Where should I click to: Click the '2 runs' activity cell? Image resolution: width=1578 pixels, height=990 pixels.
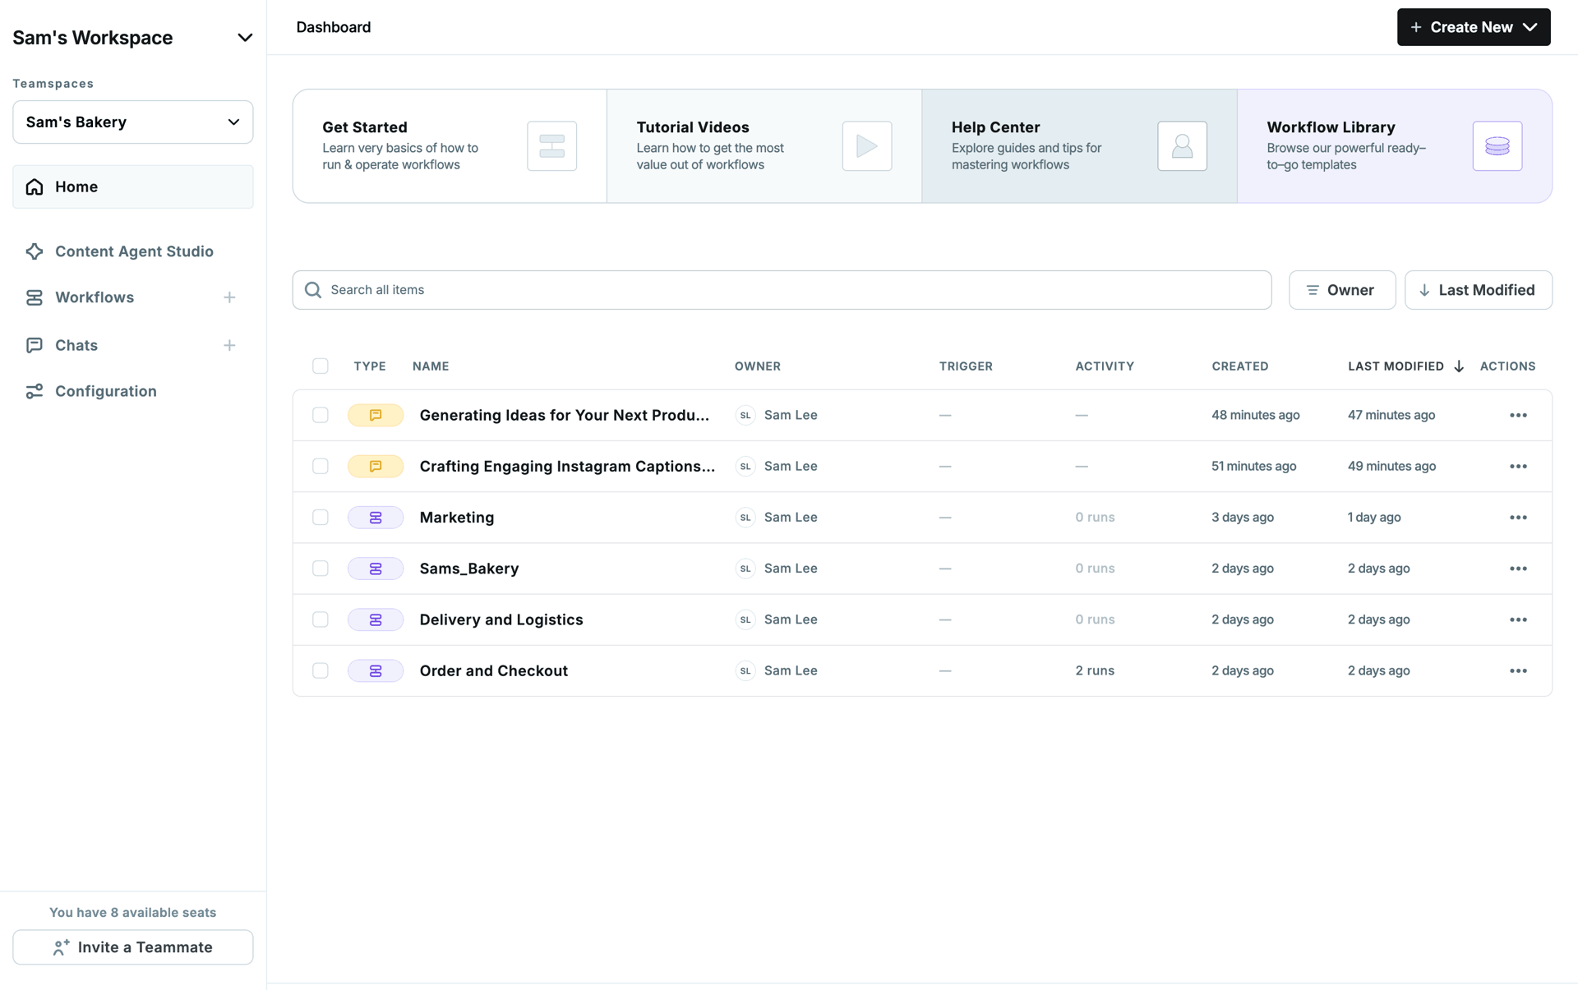point(1094,670)
